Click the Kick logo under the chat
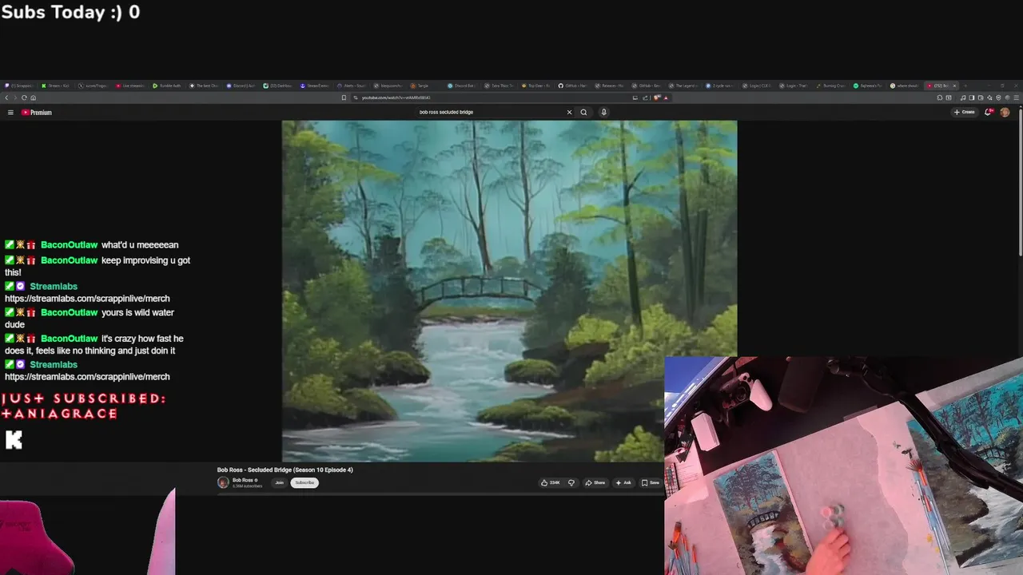The height and width of the screenshot is (575, 1023). tap(14, 439)
